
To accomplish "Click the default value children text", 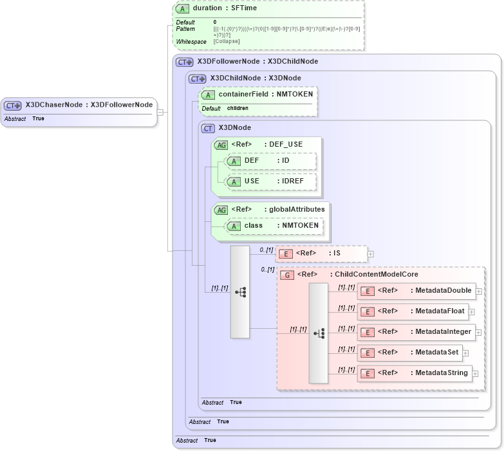I will coord(238,108).
